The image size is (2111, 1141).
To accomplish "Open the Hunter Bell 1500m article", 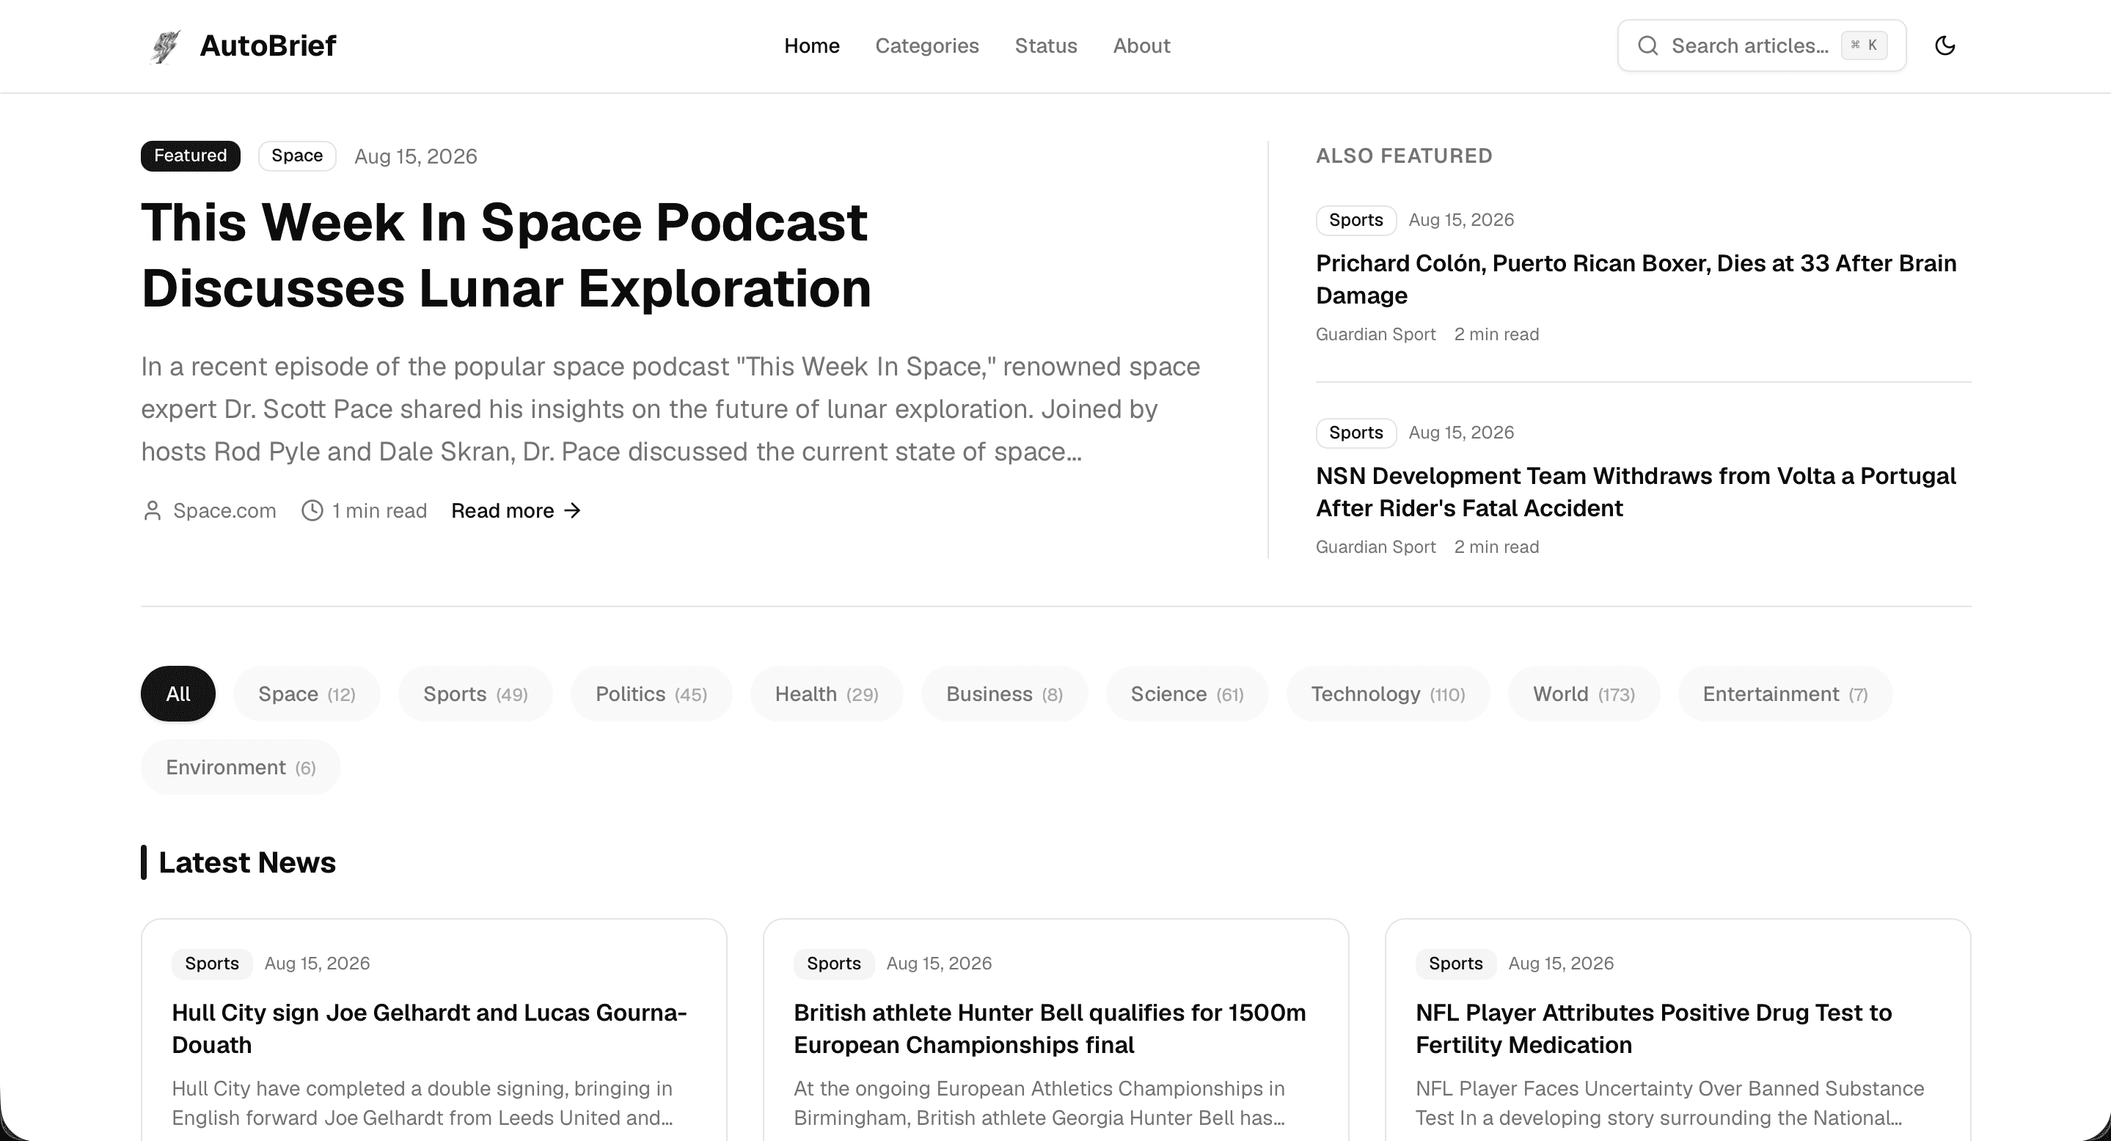I will click(1050, 1029).
